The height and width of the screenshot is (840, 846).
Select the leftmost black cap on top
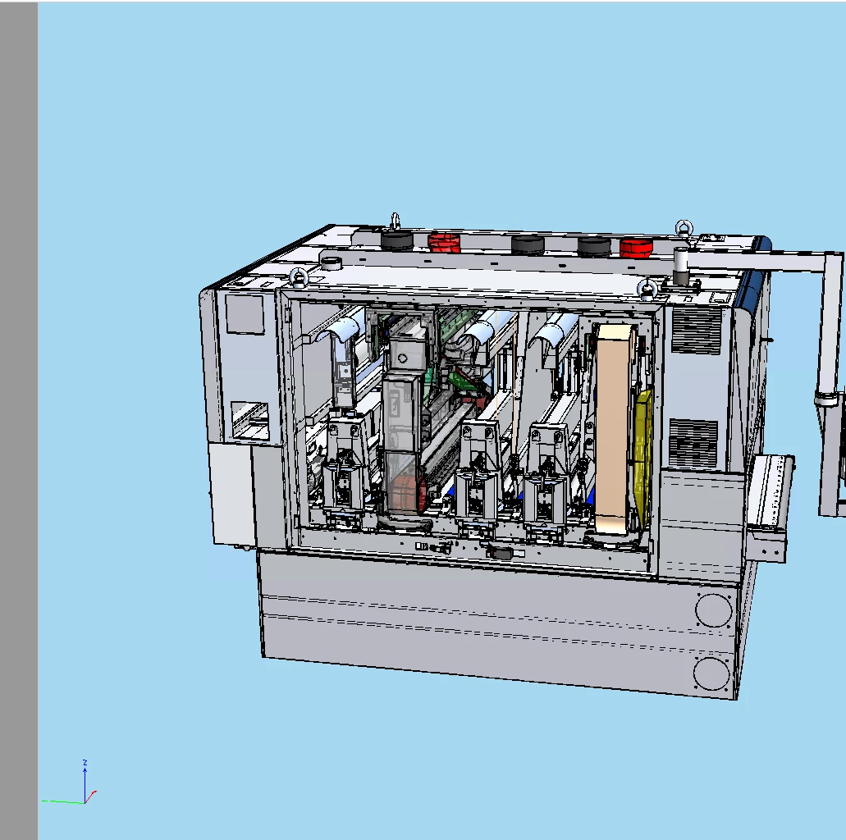(398, 240)
